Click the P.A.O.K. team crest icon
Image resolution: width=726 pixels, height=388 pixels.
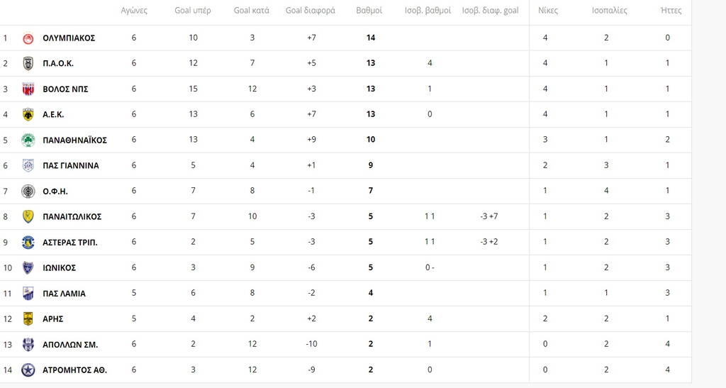pos(28,64)
